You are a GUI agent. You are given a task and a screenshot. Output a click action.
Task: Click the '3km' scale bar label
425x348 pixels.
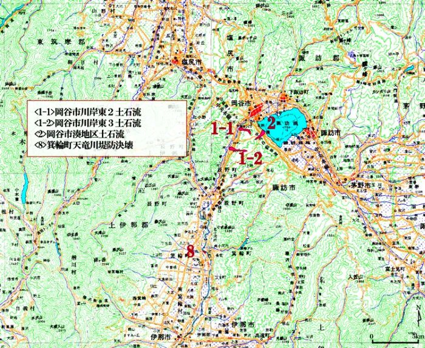[x=417, y=337]
